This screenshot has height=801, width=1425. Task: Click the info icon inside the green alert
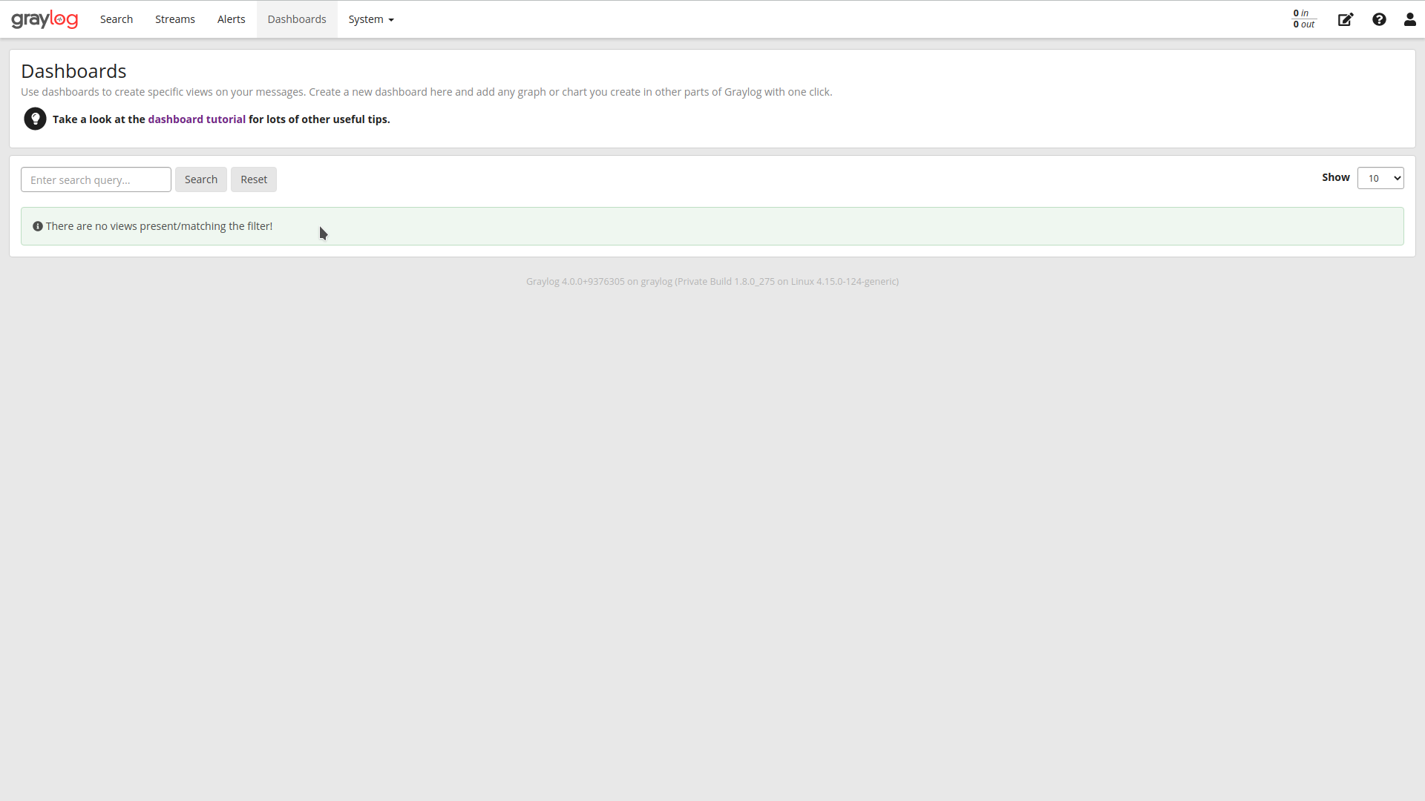pos(38,225)
